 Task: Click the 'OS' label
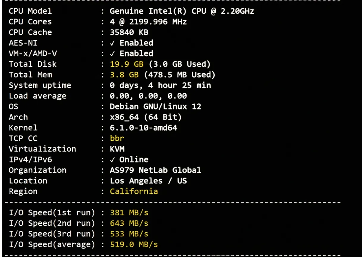[13, 106]
